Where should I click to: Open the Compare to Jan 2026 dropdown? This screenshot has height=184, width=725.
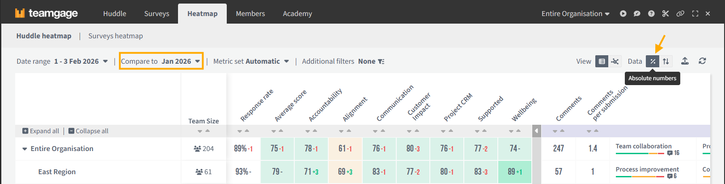161,61
